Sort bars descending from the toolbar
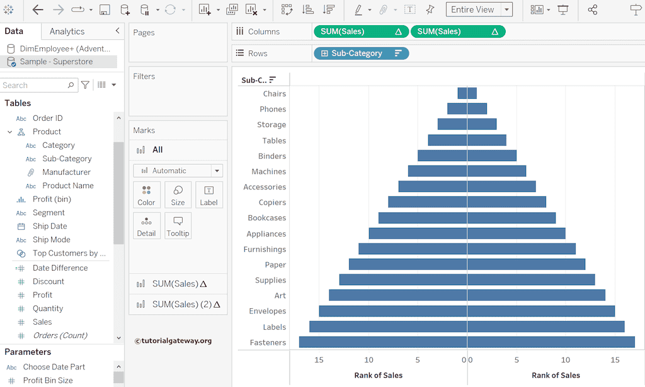 [328, 9]
